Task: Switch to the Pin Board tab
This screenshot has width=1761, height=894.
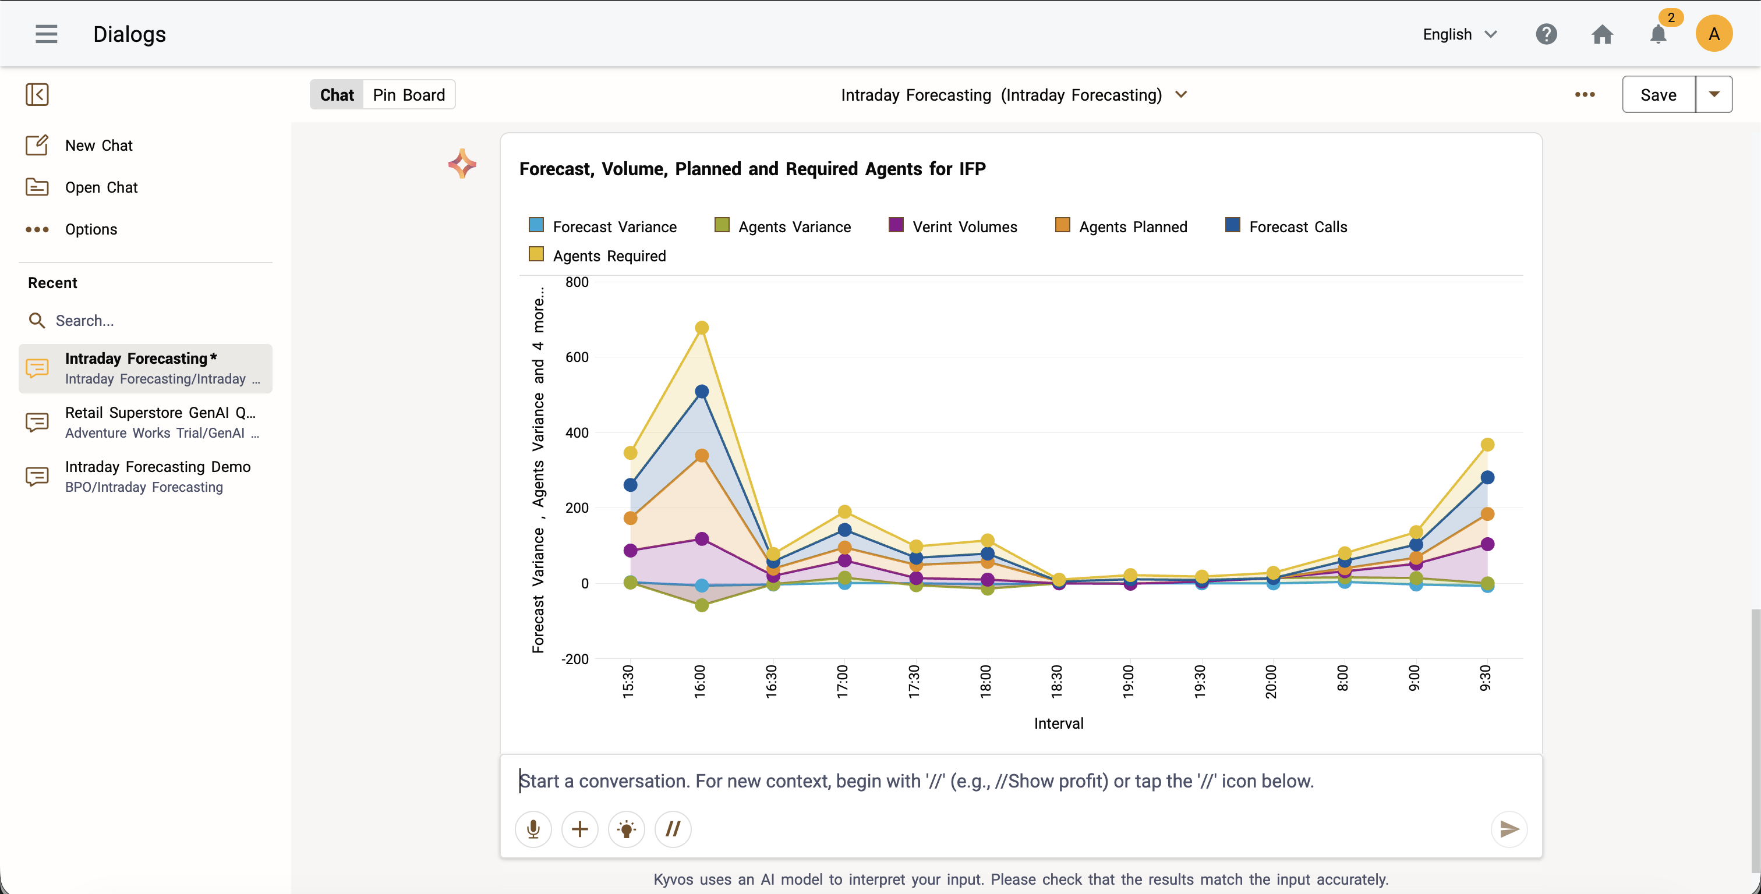Action: click(409, 95)
